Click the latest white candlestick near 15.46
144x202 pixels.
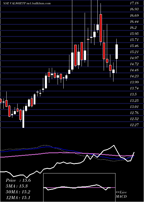point(117,52)
